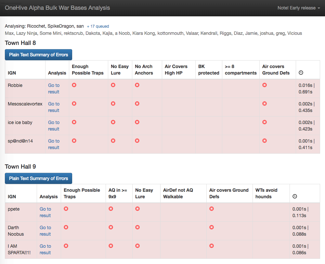The height and width of the screenshot is (264, 325).
Task: Open Go to result for Darth Noobus
Action: (45, 230)
